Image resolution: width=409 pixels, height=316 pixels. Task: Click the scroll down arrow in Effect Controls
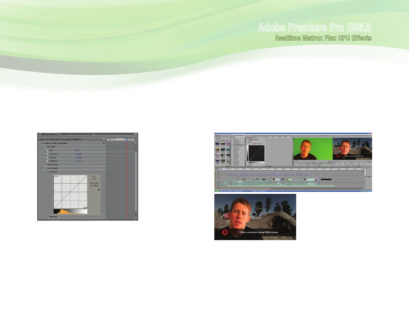tap(136, 218)
